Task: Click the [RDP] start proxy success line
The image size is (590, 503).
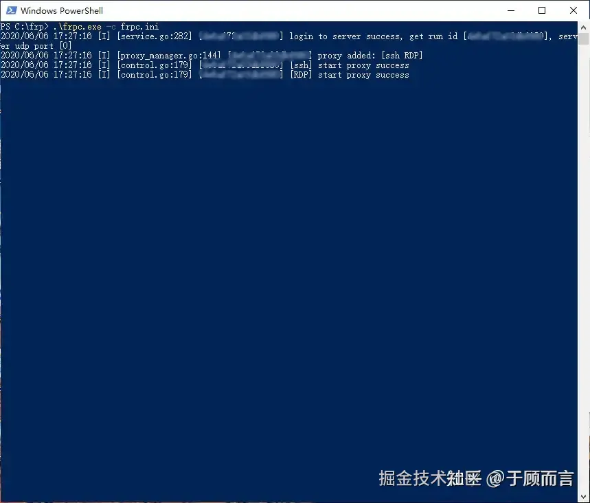Action: click(x=350, y=74)
